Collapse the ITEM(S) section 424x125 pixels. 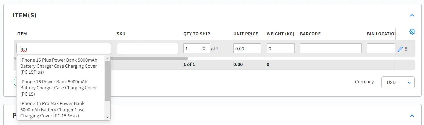(412, 15)
